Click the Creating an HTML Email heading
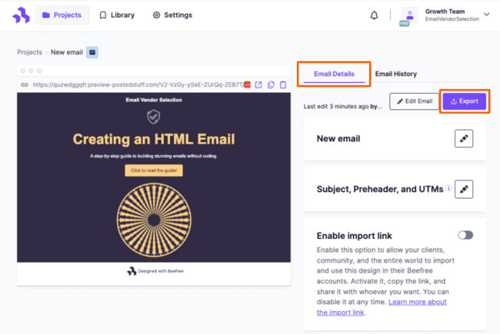 tap(154, 139)
